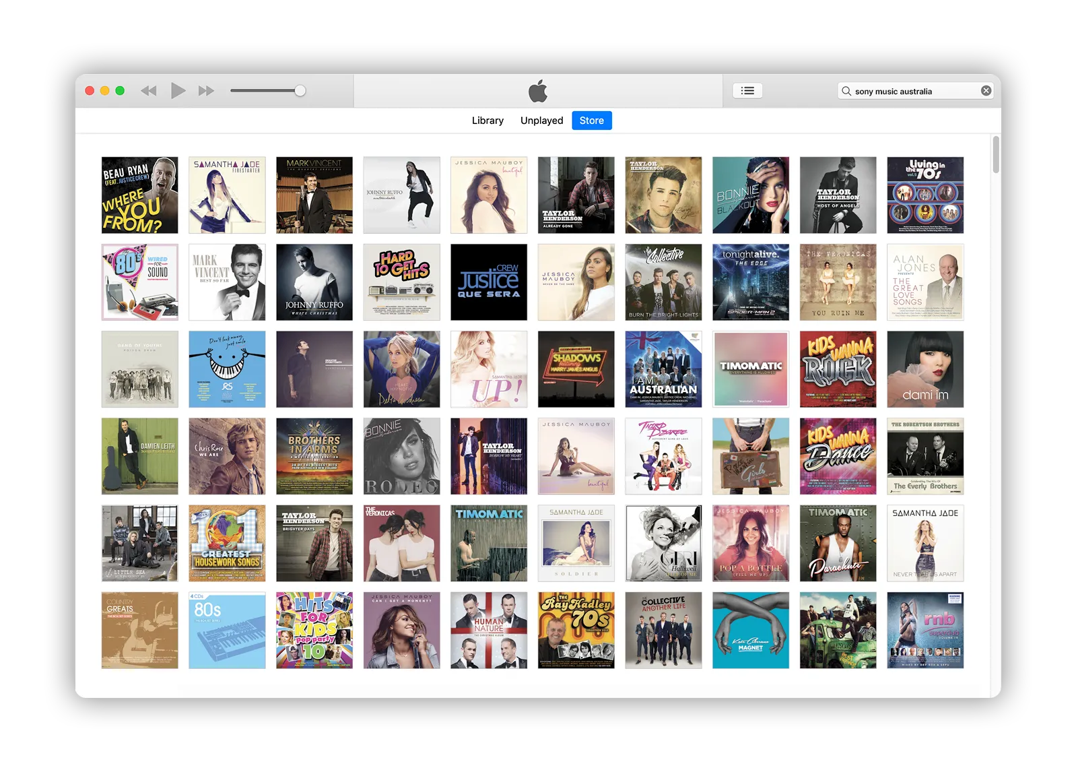Open Kids Wanna Dance album

(838, 456)
